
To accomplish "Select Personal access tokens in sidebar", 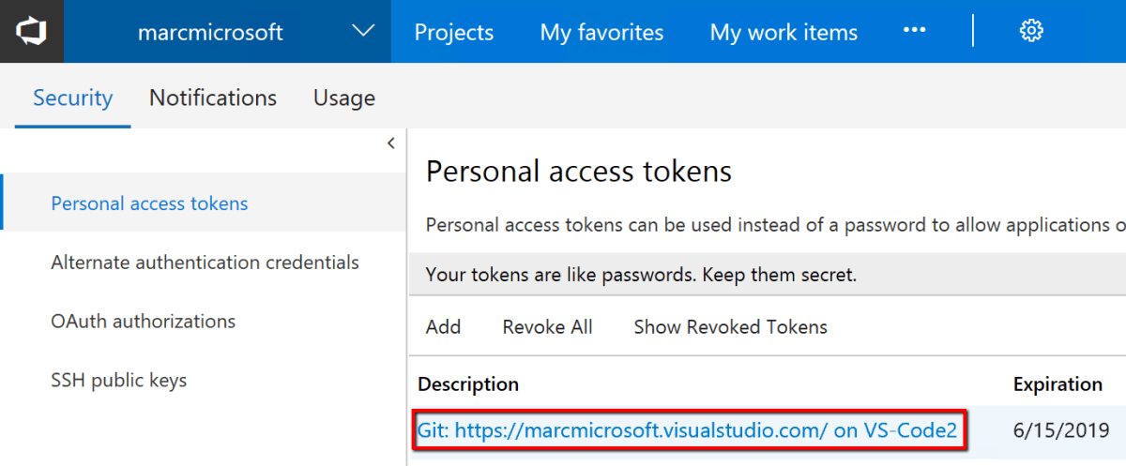I will pyautogui.click(x=149, y=203).
